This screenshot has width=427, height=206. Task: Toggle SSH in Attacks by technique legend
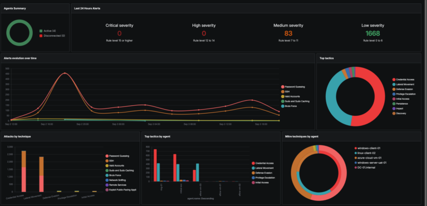[109, 161]
